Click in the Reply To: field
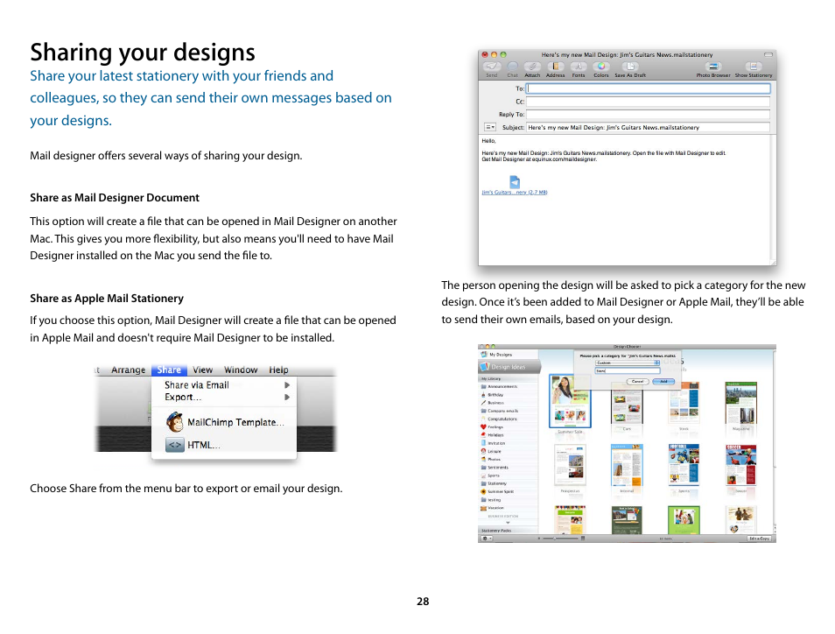The image size is (835, 634). pos(648,114)
